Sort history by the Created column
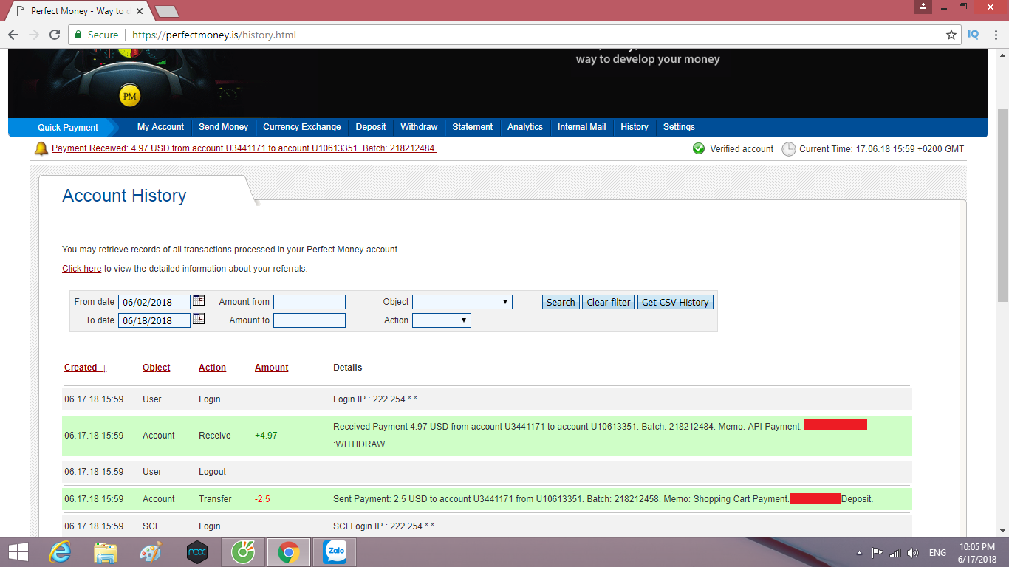The width and height of the screenshot is (1009, 567). [x=85, y=368]
